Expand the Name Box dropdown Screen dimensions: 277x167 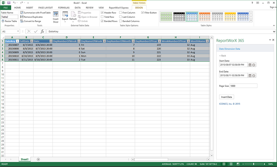click(x=18, y=32)
